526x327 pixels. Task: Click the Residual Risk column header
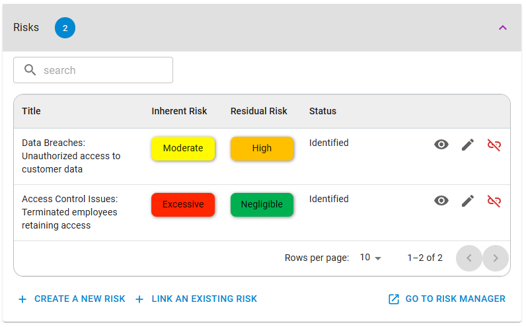pyautogui.click(x=258, y=111)
